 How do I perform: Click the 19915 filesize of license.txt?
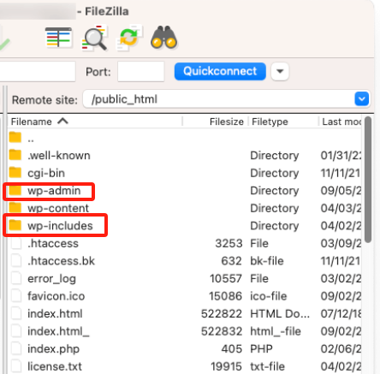pos(226,366)
